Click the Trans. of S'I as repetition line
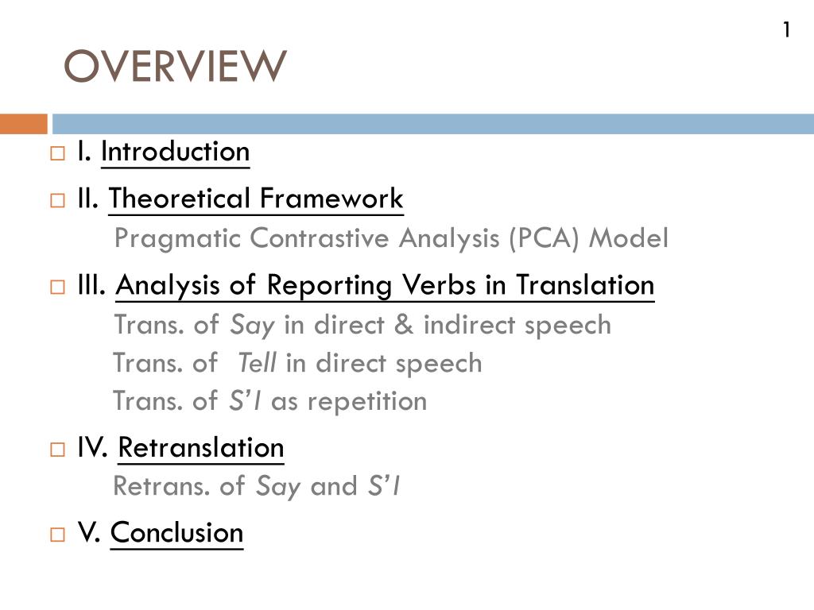The image size is (814, 610). click(270, 401)
